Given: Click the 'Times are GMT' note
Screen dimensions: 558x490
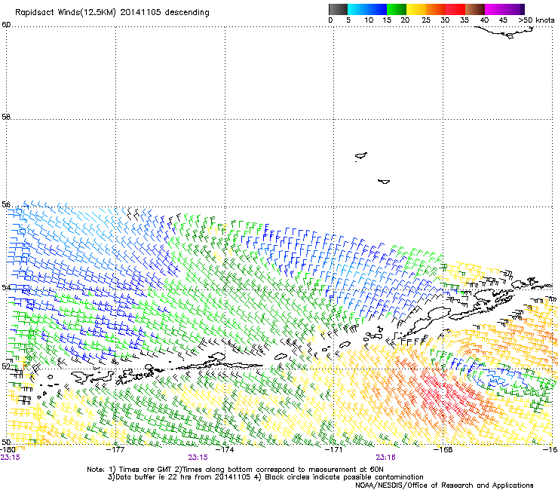Looking at the screenshot, I should (x=144, y=470).
